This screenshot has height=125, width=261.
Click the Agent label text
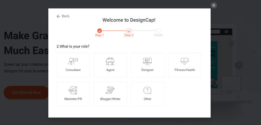[x=110, y=70]
